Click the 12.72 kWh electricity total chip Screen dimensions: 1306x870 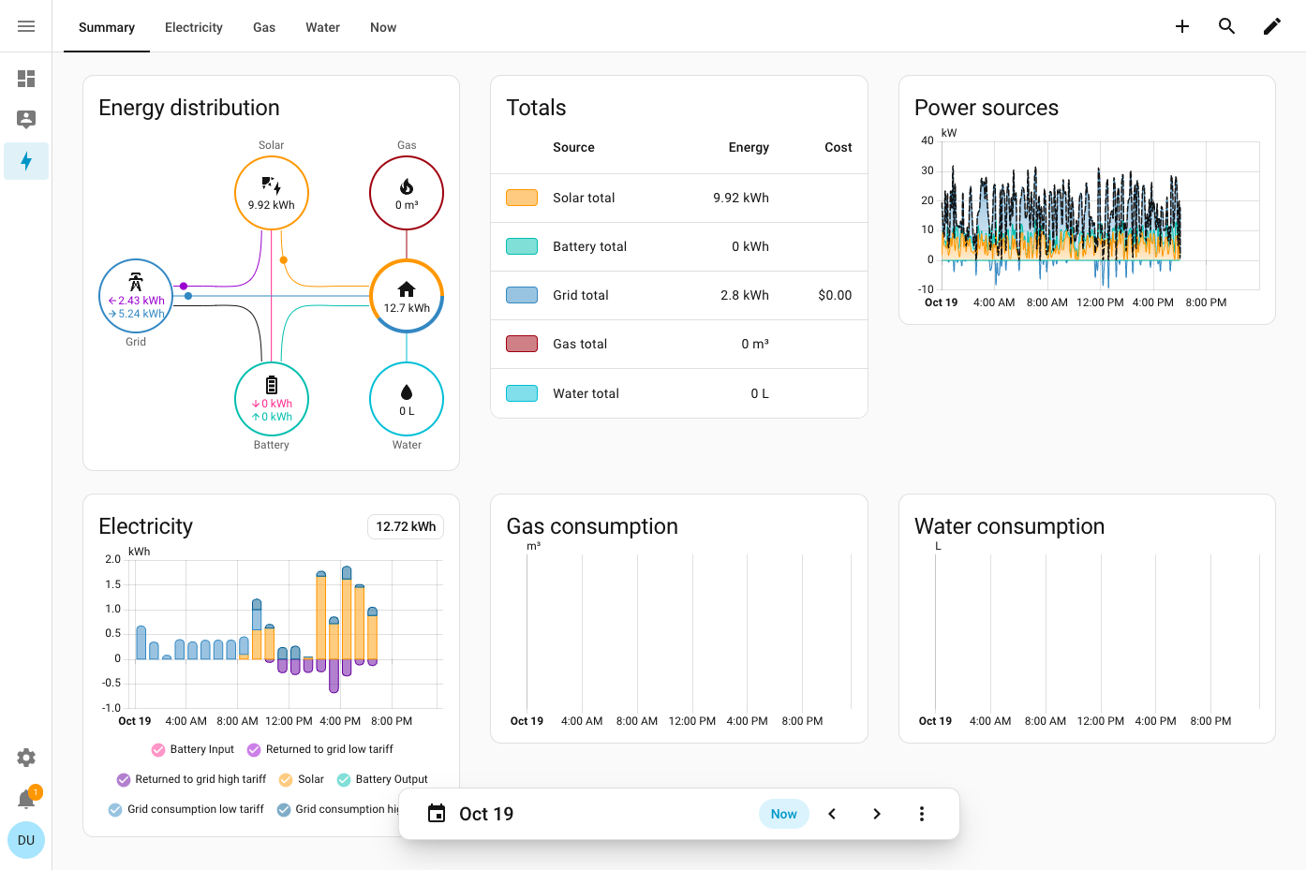(x=406, y=526)
